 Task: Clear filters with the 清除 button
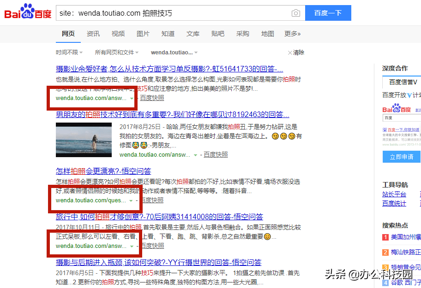click(296, 53)
